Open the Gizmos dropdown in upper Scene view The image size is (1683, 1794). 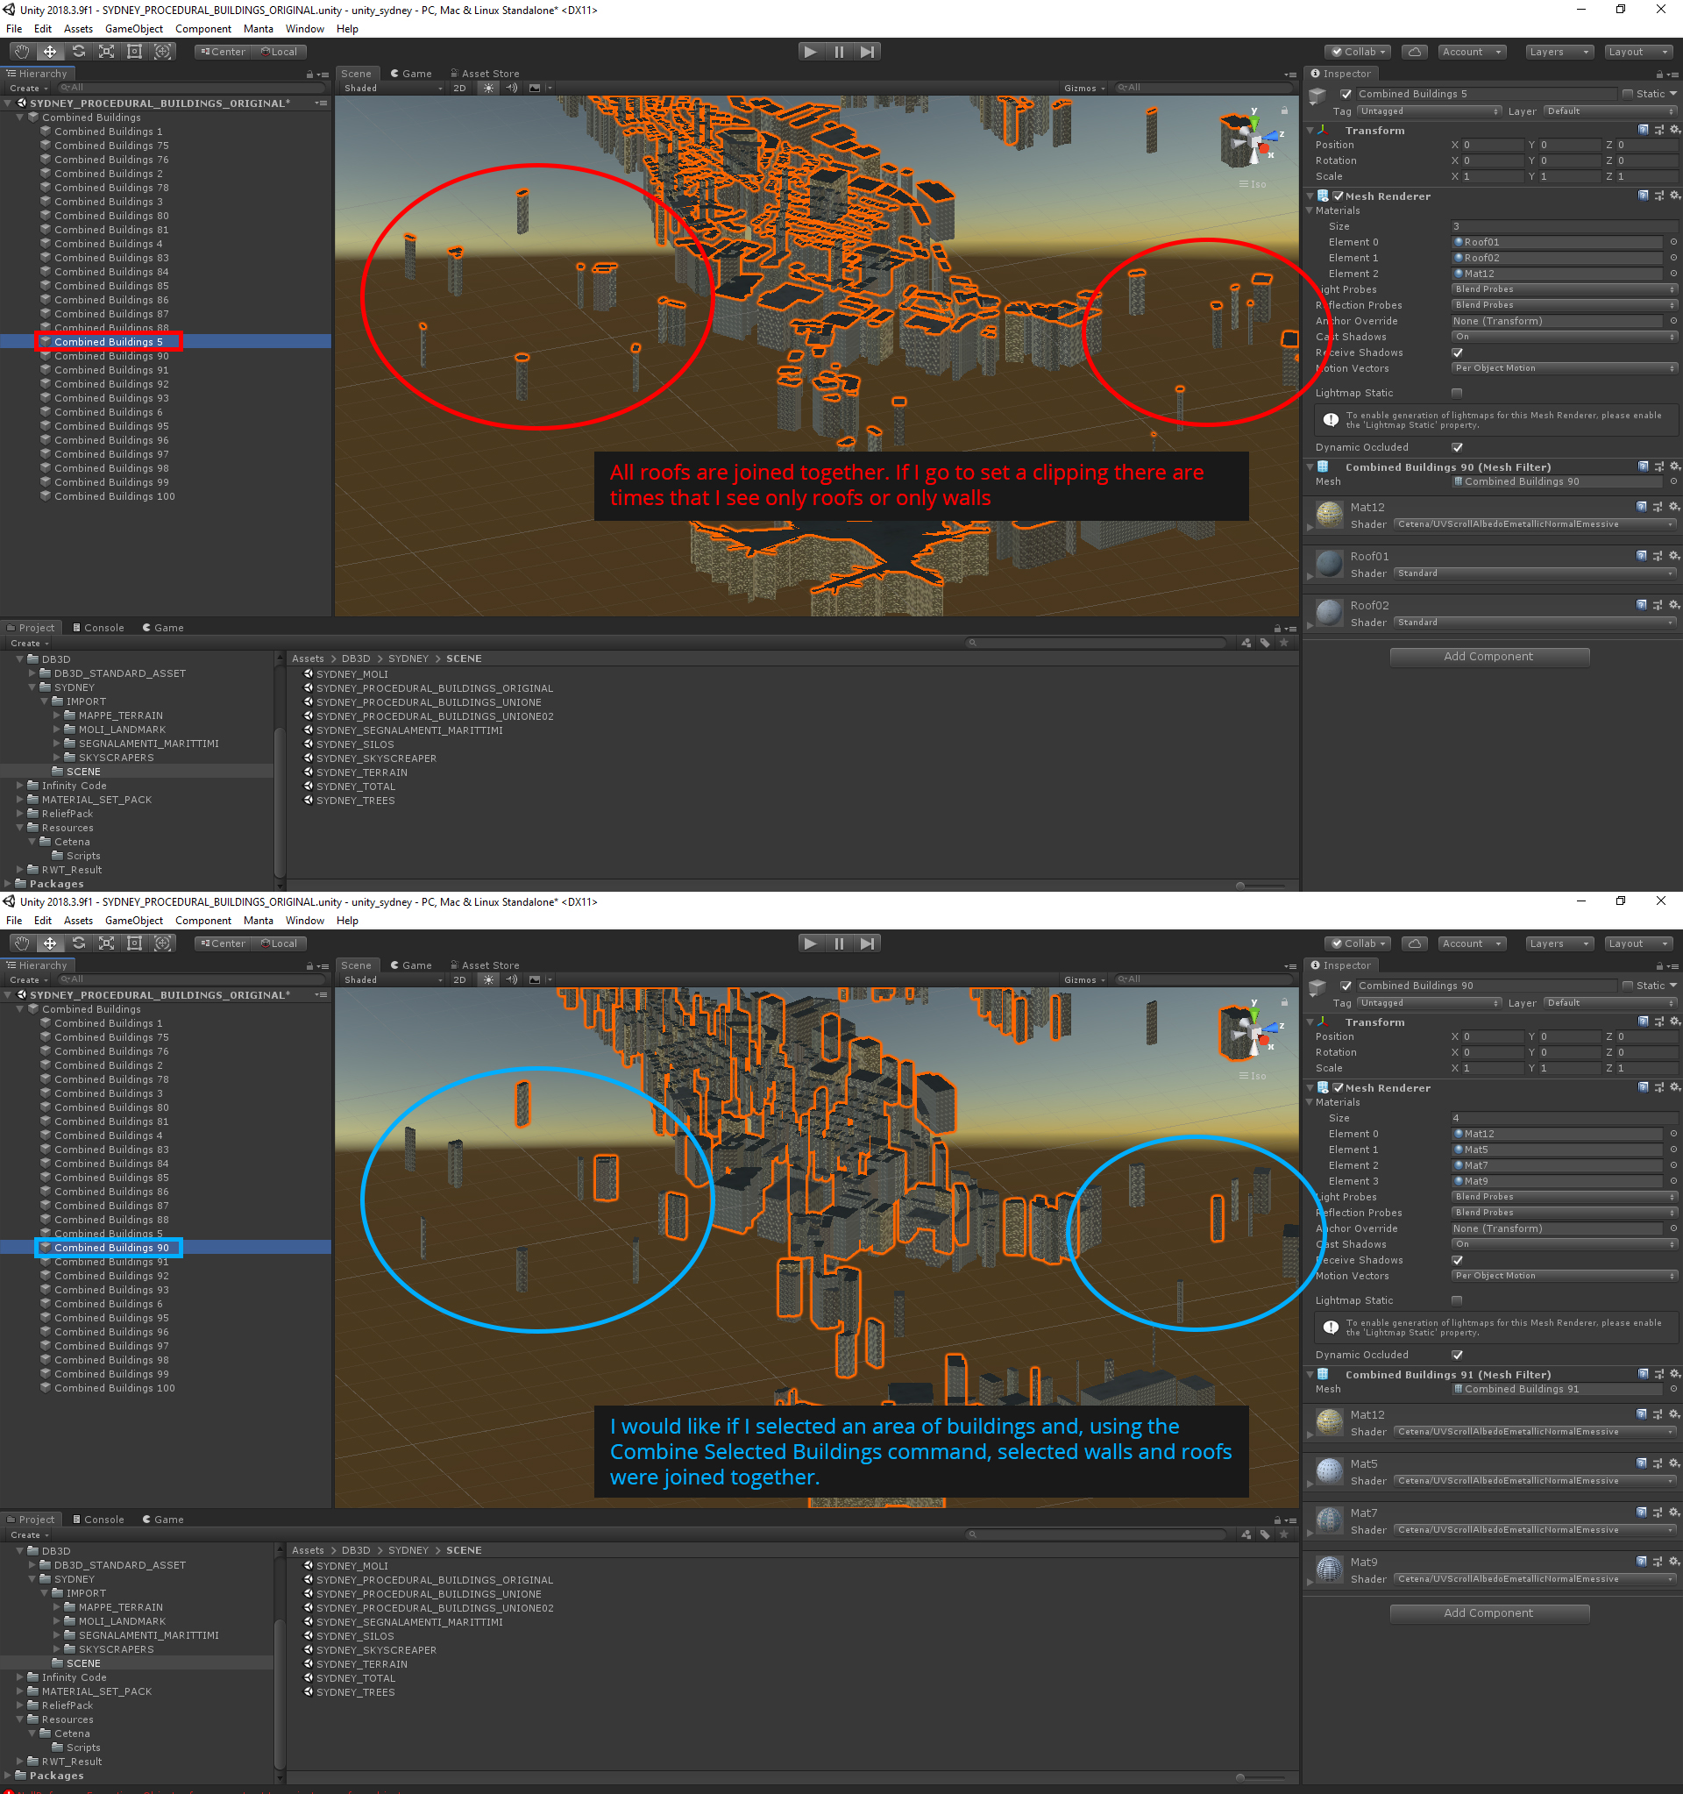(1084, 88)
